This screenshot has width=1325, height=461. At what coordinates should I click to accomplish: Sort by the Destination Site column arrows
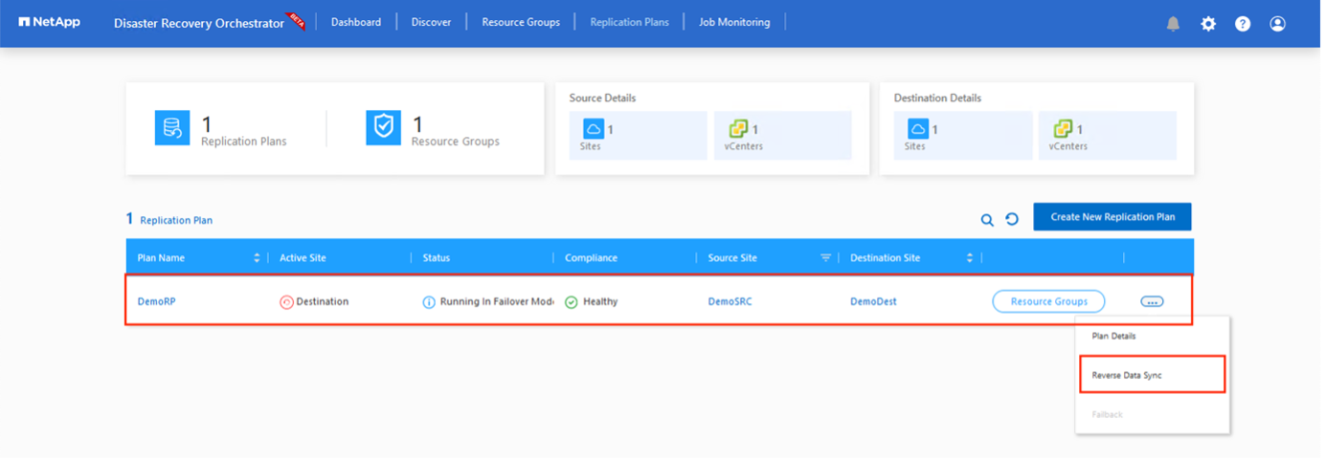970,258
